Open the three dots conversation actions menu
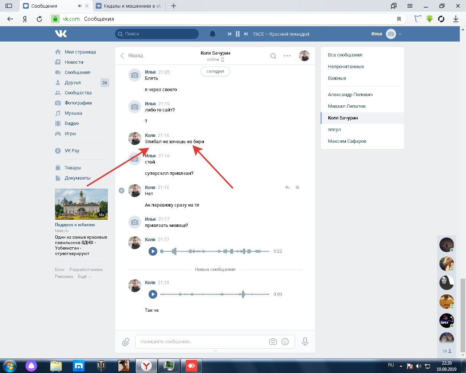This screenshot has width=466, height=373. pos(287,56)
